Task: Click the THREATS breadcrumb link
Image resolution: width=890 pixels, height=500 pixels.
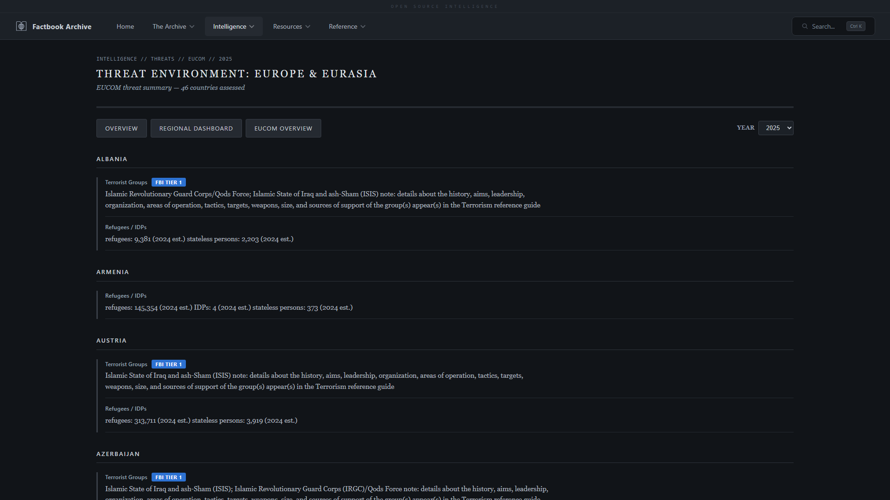Action: (x=162, y=59)
